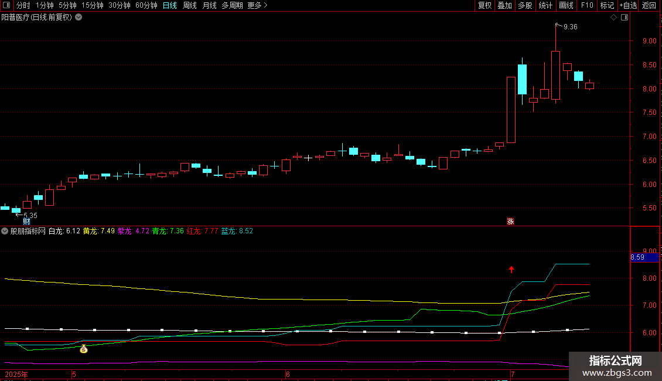Image resolution: width=662 pixels, height=381 pixels.
Task: Select the 1分钟 period tab
Action: click(x=45, y=5)
